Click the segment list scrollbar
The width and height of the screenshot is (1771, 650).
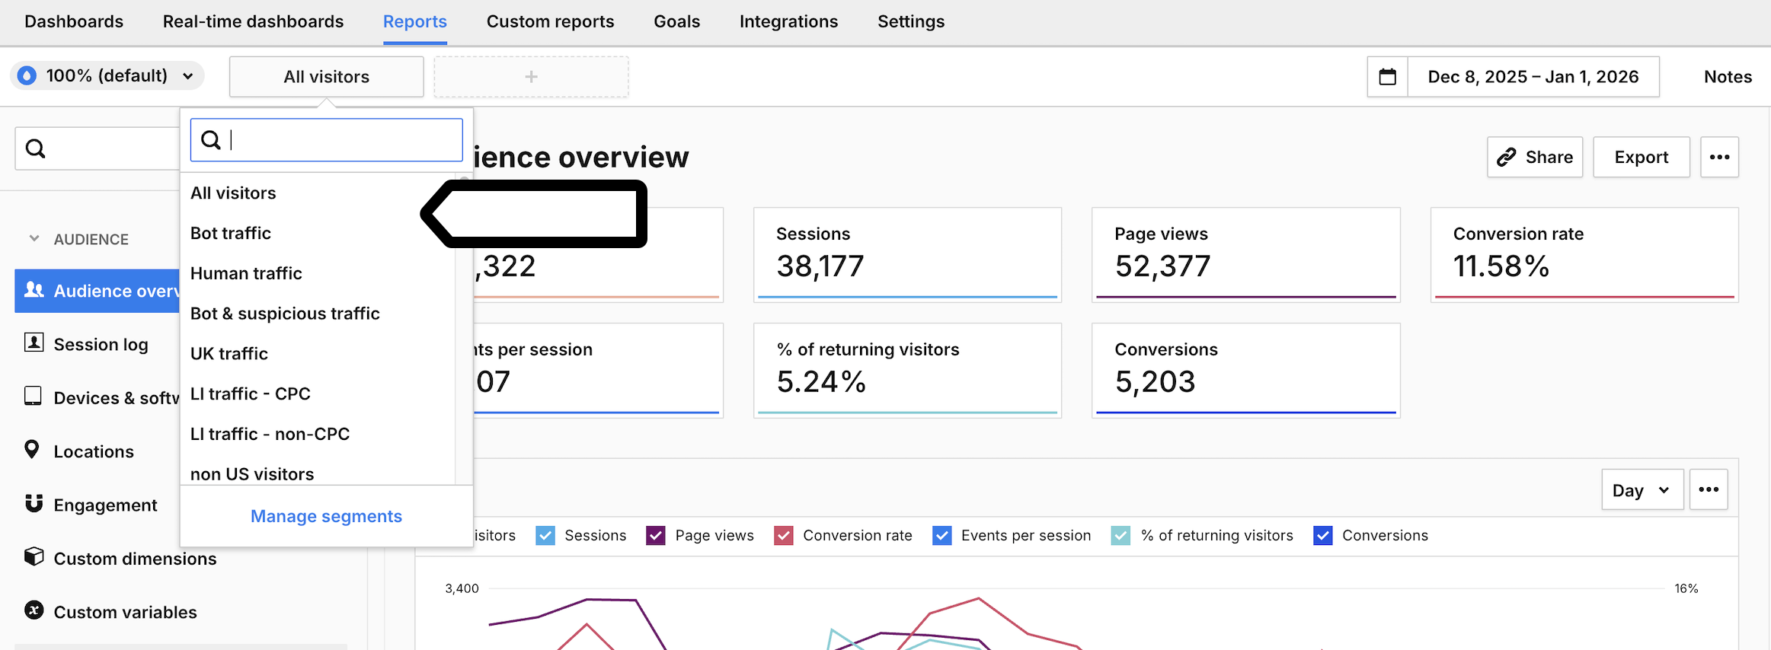click(x=464, y=327)
